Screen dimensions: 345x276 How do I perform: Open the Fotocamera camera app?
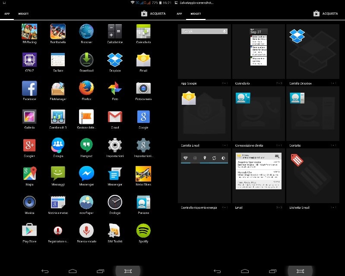(x=143, y=88)
